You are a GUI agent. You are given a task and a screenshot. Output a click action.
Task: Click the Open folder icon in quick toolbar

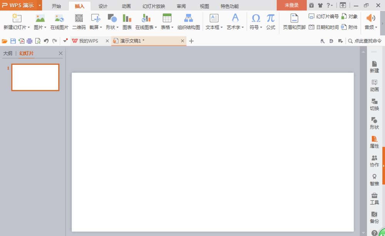(5, 41)
